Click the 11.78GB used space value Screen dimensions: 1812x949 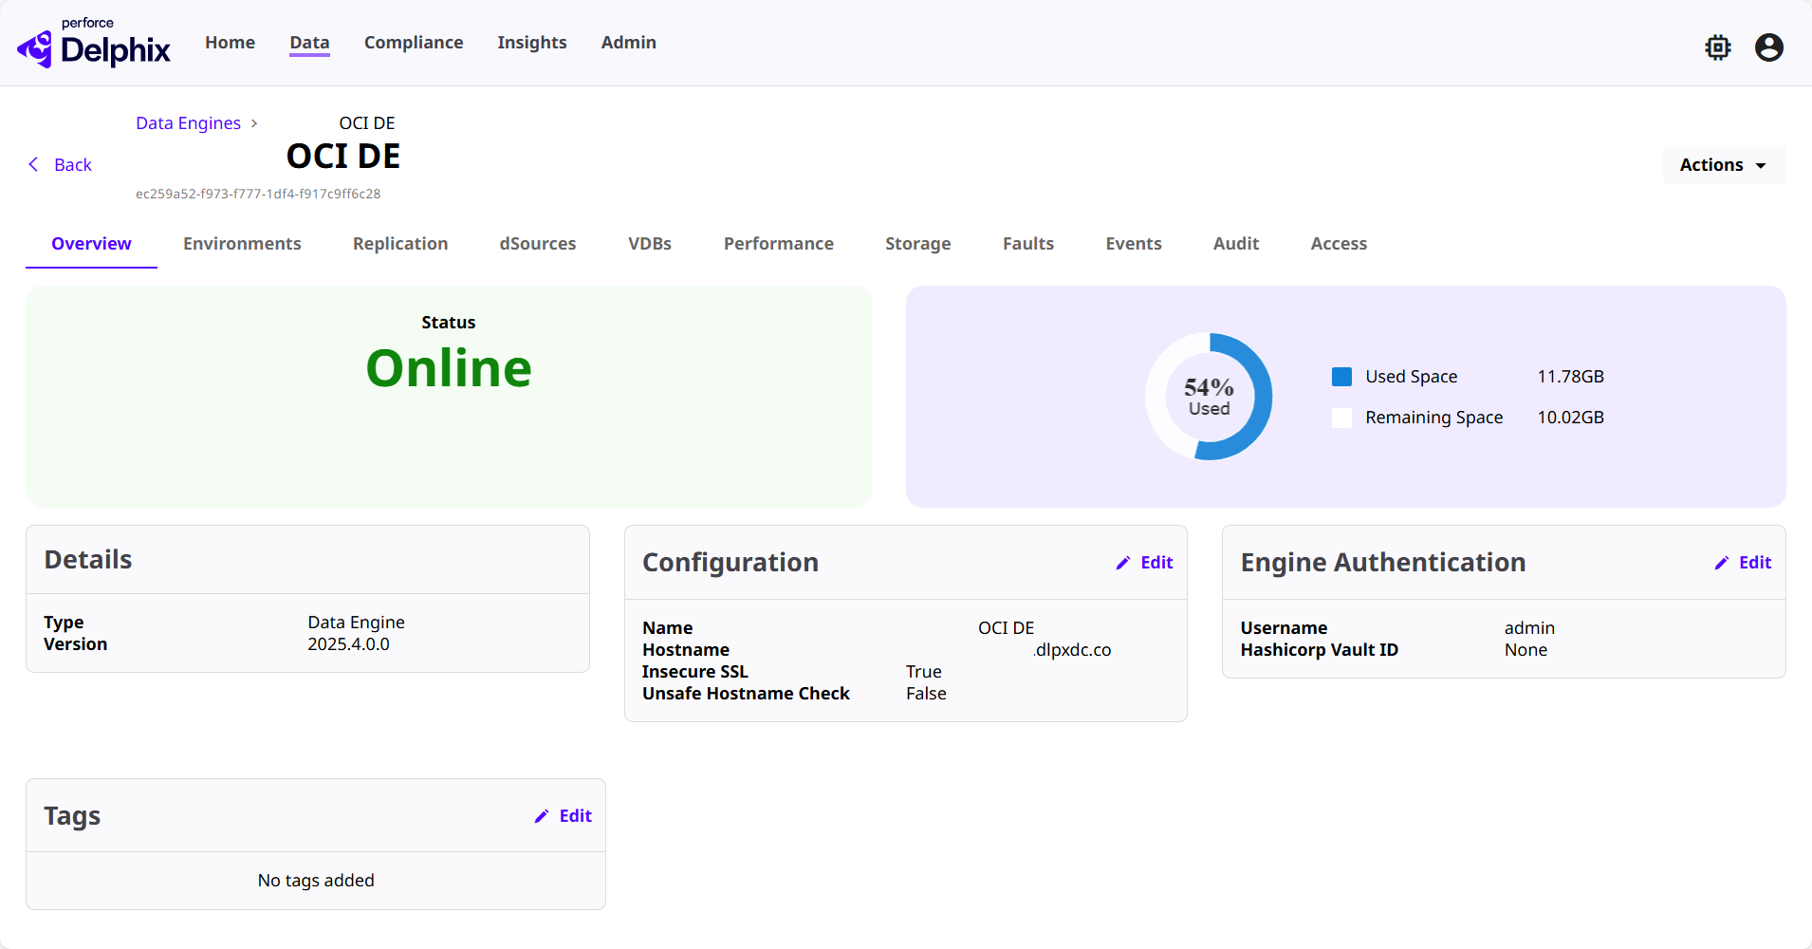[1571, 377]
